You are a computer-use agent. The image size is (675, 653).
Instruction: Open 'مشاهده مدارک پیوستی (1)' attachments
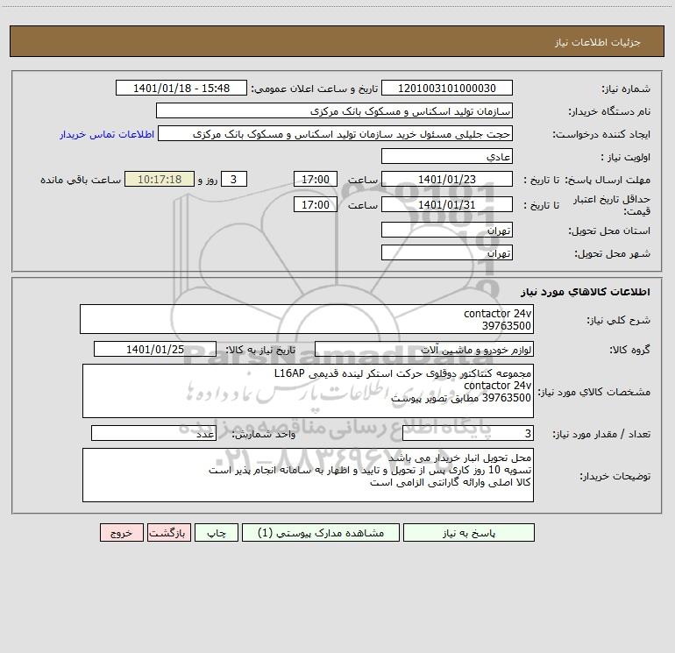click(321, 533)
